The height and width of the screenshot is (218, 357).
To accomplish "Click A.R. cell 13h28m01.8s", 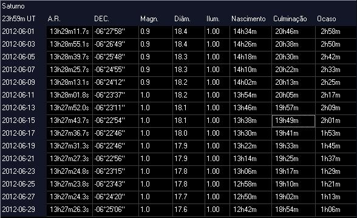I will click(69, 95).
